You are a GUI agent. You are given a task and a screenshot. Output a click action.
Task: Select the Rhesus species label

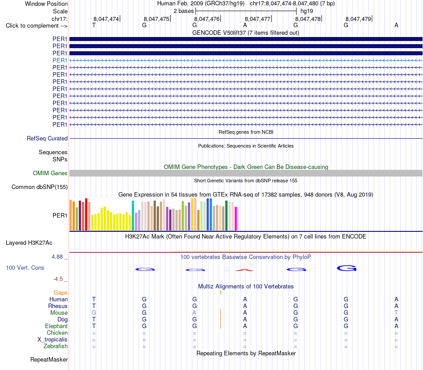(x=57, y=306)
